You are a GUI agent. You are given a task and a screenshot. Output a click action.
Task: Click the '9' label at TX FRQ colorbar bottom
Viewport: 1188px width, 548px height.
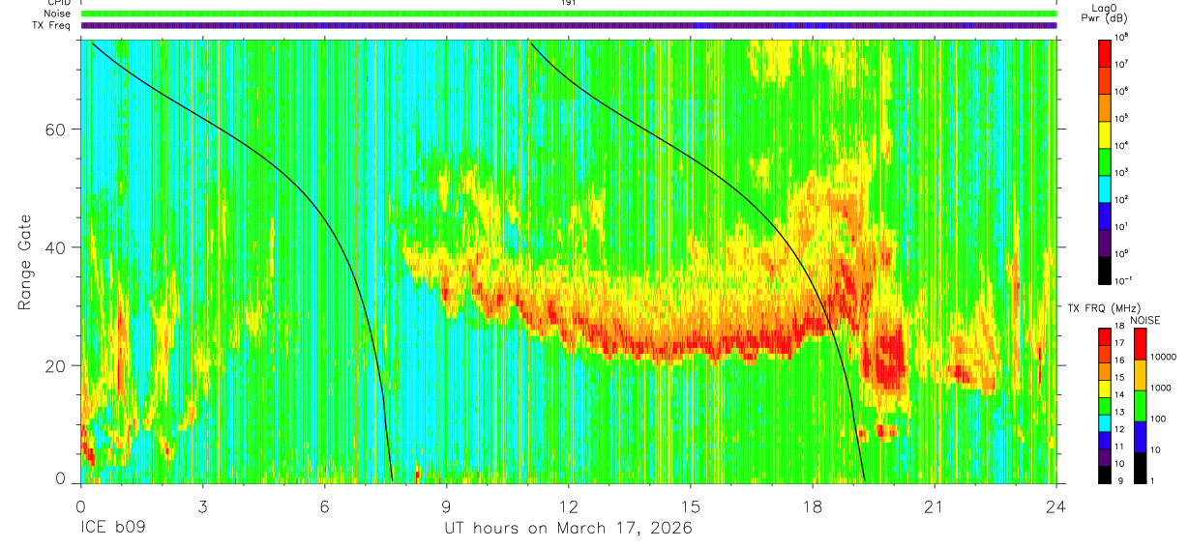click(1120, 480)
